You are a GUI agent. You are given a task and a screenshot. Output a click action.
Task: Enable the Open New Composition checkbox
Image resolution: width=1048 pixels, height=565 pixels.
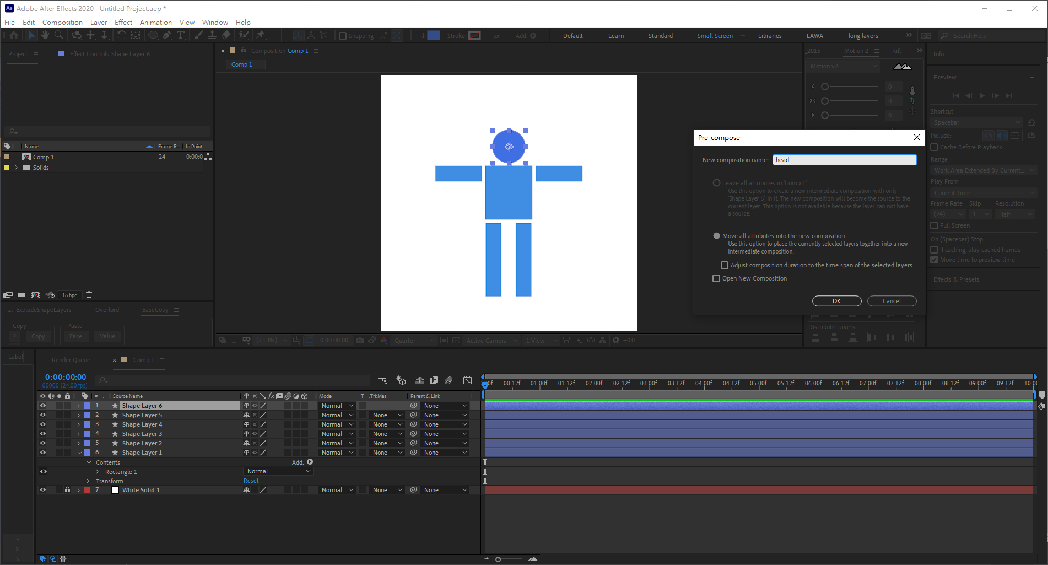716,278
